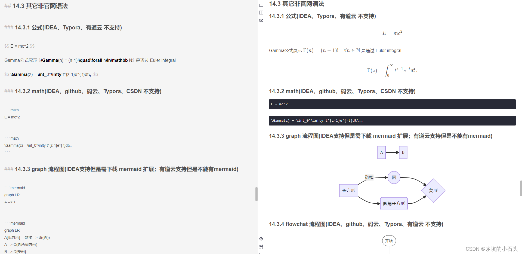Toggle auto-scroll preview crosshair icon

[261, 239]
